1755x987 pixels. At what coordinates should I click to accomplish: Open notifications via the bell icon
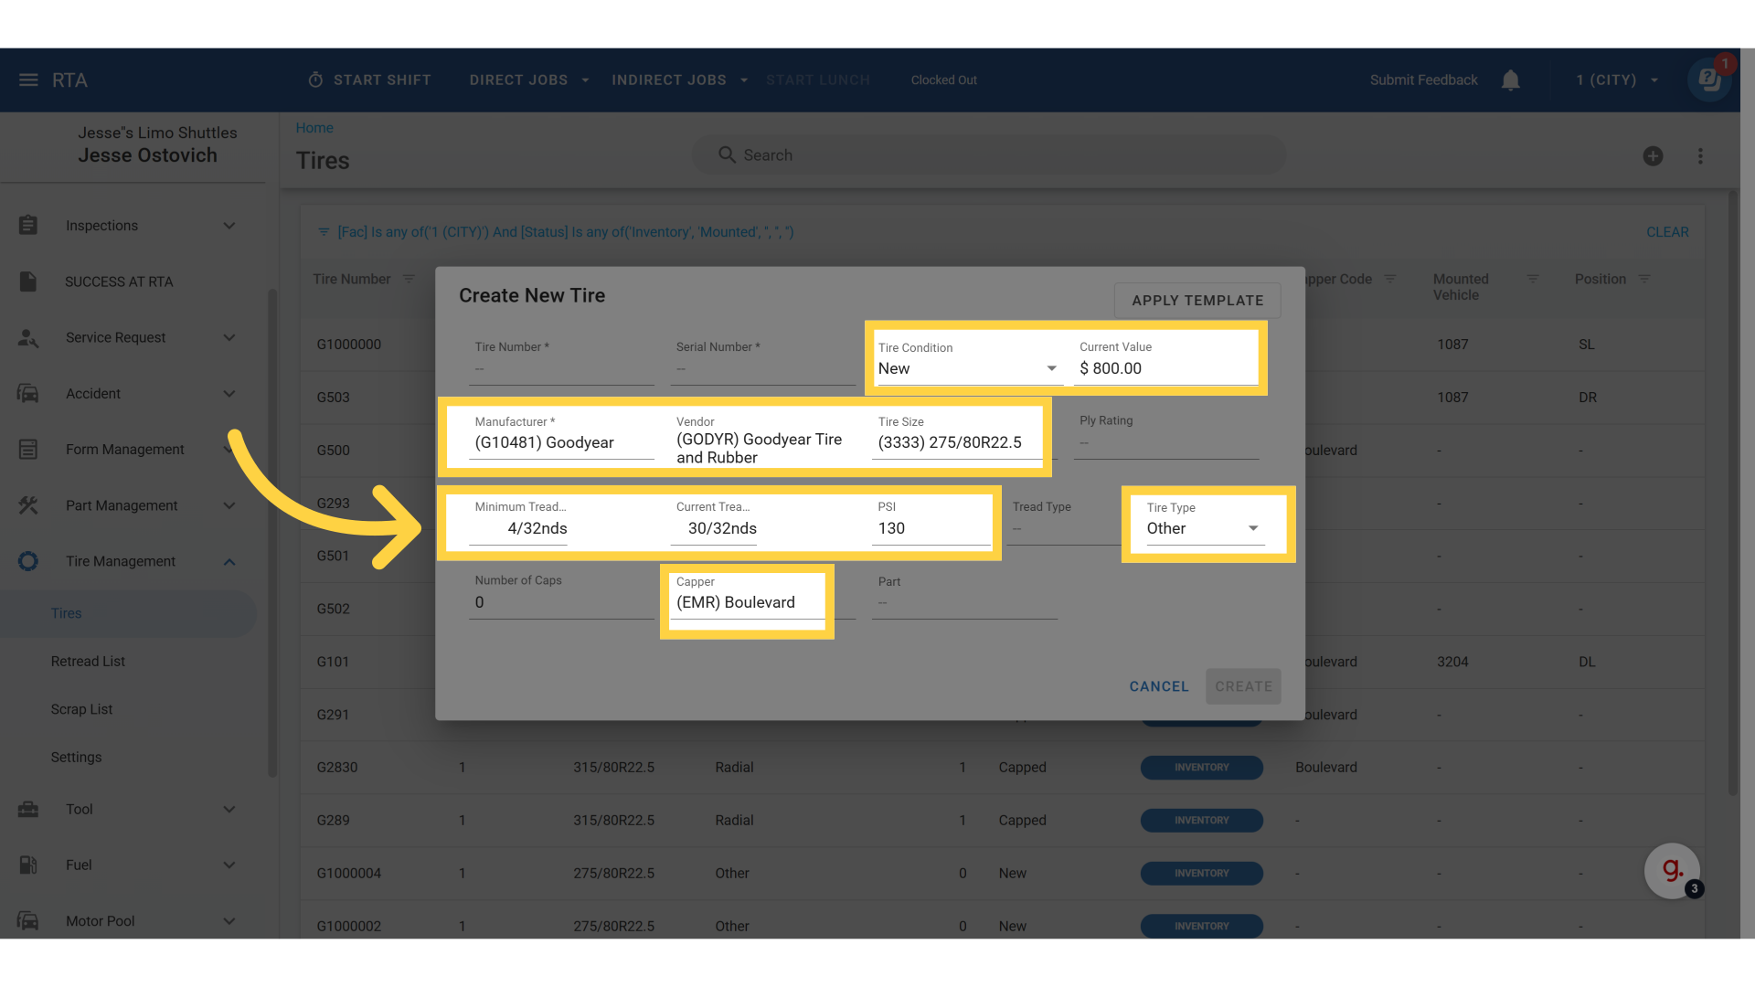[1510, 80]
